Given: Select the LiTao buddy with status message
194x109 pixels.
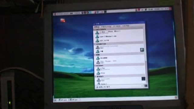Looking at the screenshot, I should 120,69.
